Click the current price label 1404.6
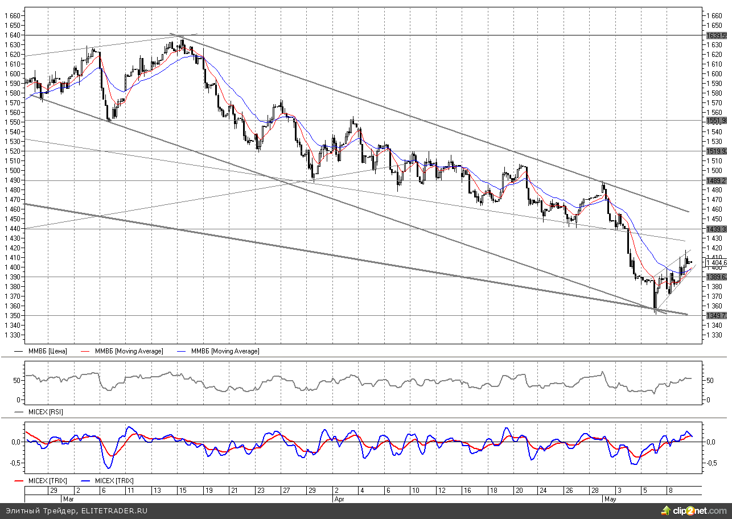Image resolution: width=732 pixels, height=519 pixels. point(718,263)
